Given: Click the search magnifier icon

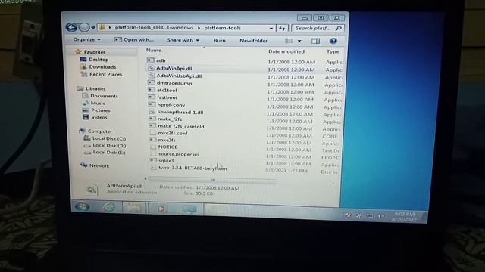Looking at the screenshot, I should [339, 29].
